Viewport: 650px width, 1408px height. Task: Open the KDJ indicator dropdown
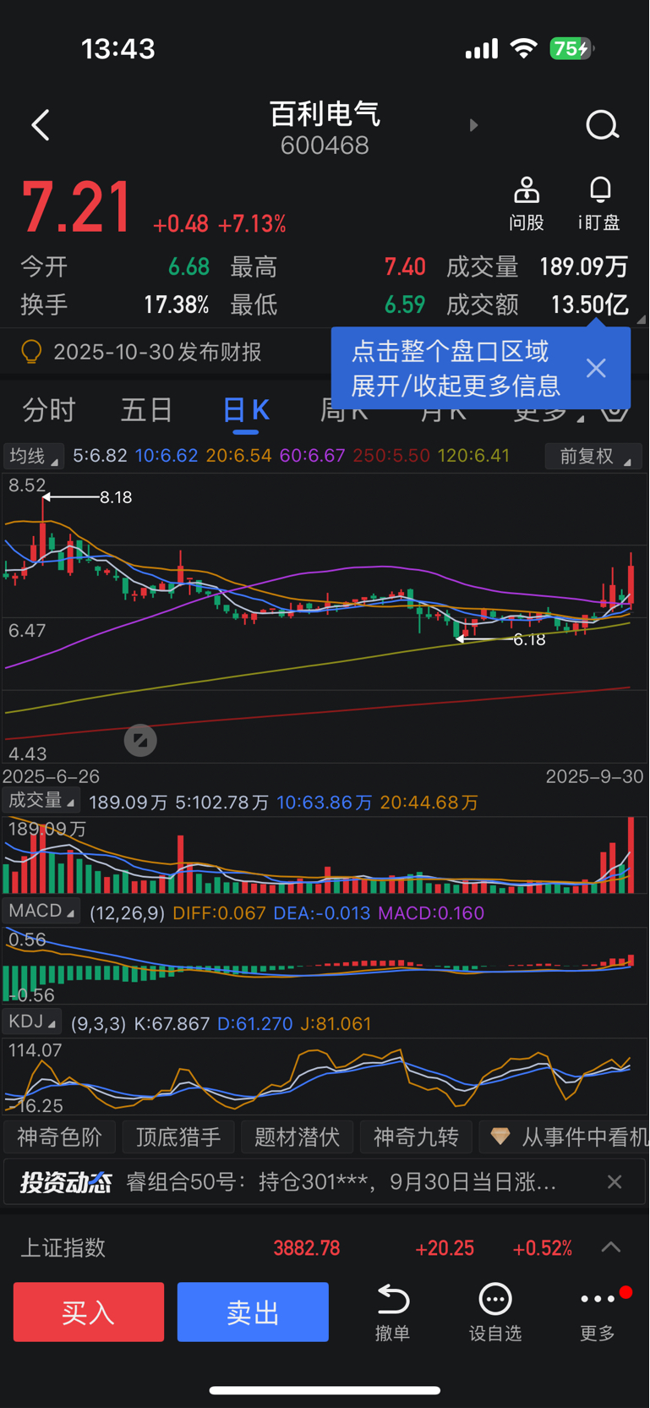(32, 1022)
